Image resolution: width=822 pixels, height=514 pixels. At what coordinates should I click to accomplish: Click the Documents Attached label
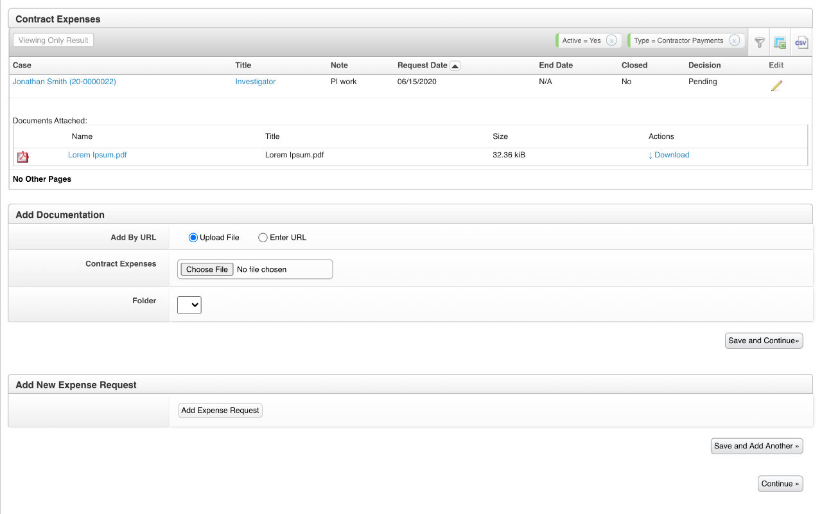click(50, 120)
